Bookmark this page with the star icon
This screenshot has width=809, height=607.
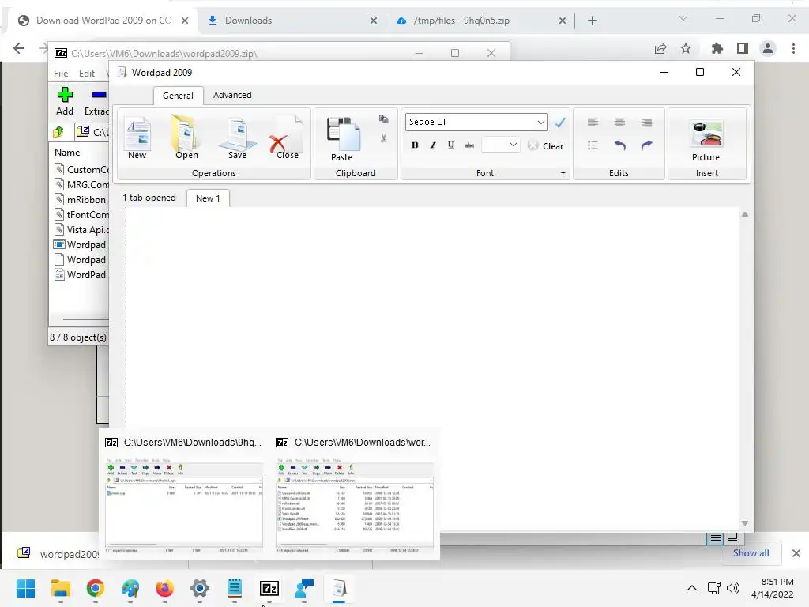(x=685, y=48)
